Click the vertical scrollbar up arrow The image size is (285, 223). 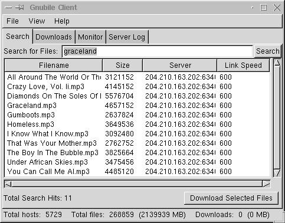click(x=277, y=63)
